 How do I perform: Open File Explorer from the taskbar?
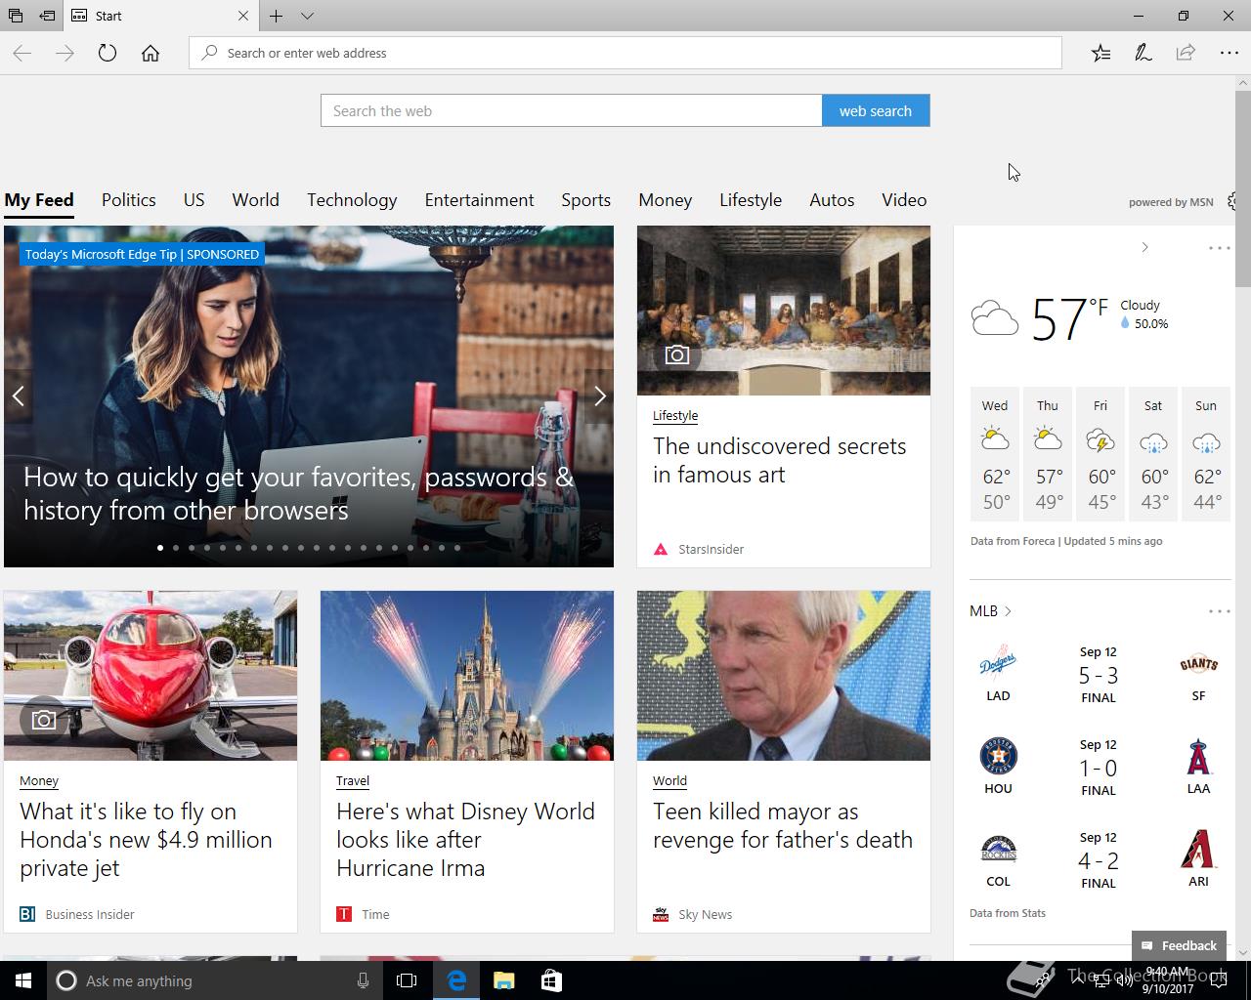tap(504, 980)
